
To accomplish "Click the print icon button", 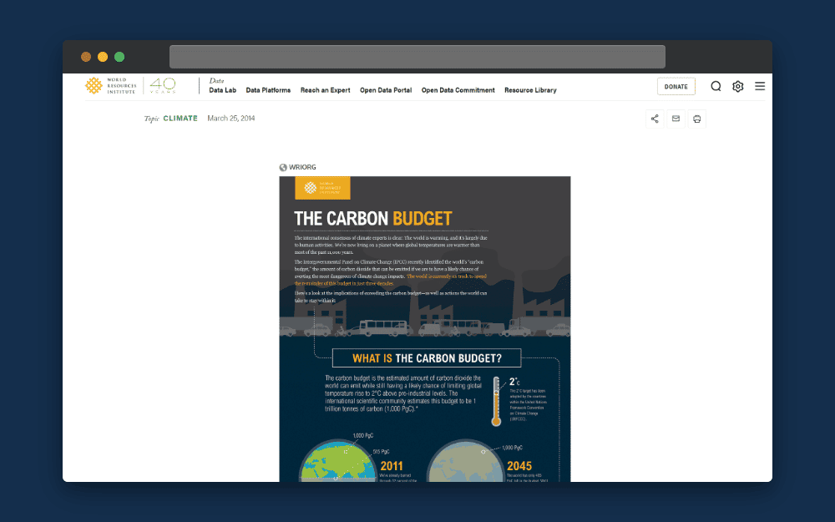I will (x=696, y=119).
